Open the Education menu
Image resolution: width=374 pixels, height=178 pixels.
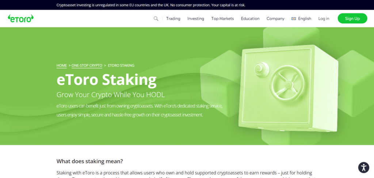pyautogui.click(x=250, y=19)
